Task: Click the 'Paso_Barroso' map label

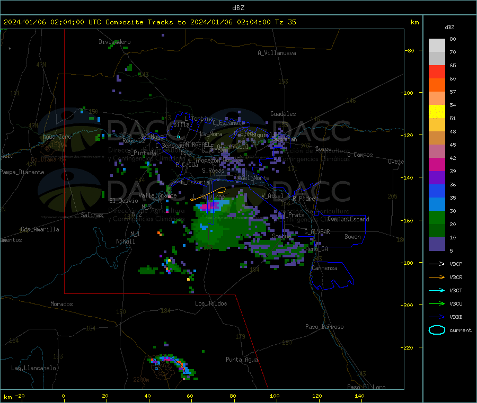Action: click(x=324, y=327)
